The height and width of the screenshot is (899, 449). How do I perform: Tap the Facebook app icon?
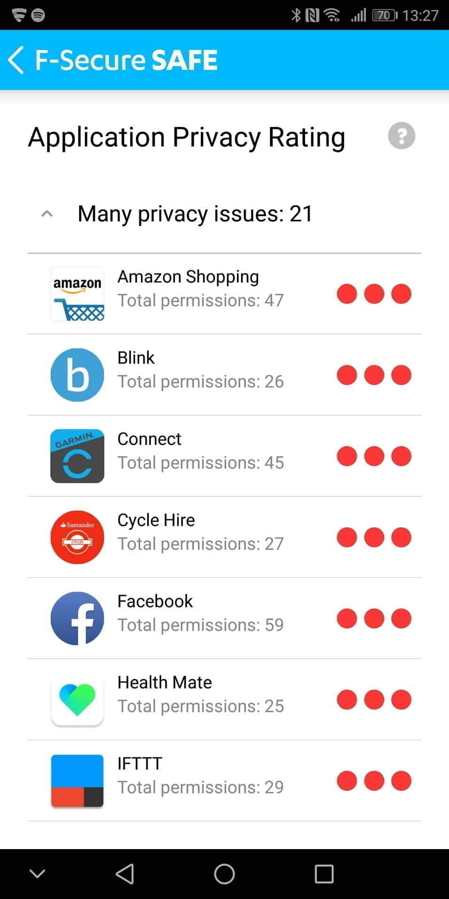point(77,618)
